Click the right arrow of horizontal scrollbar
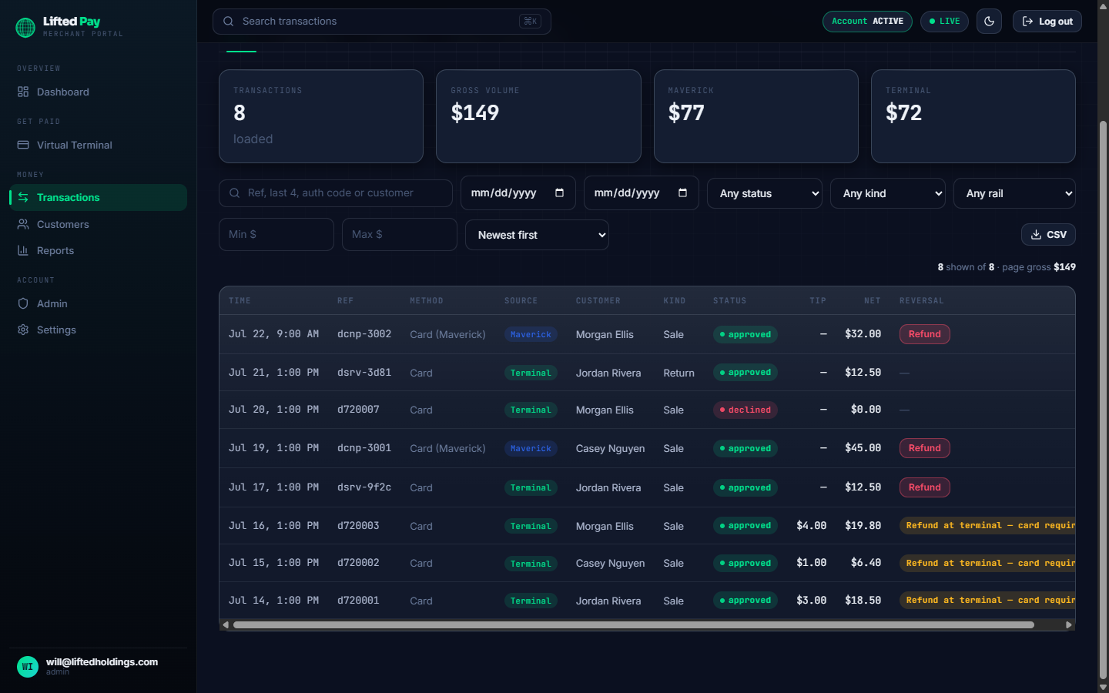Image resolution: width=1109 pixels, height=693 pixels. point(1068,624)
